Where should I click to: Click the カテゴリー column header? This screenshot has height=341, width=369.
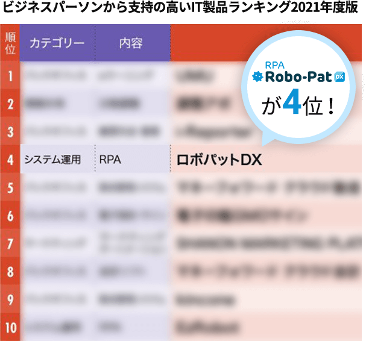click(x=57, y=43)
